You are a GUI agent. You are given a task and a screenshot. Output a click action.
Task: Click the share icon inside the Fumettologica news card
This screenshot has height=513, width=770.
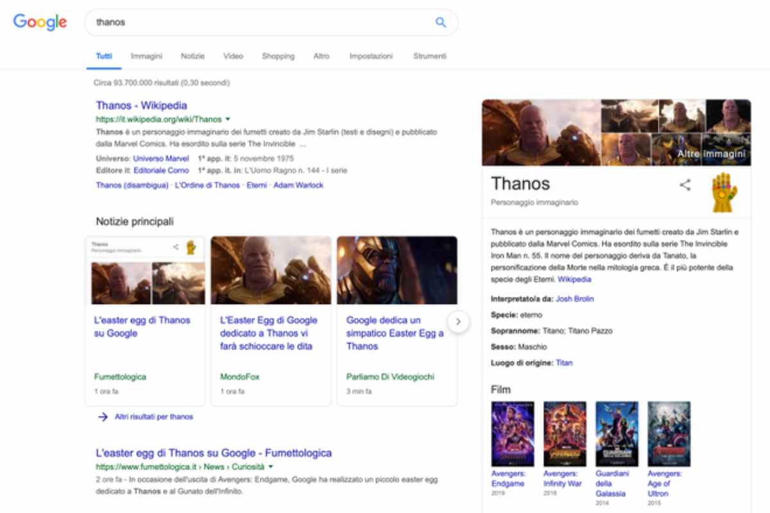[x=176, y=246]
